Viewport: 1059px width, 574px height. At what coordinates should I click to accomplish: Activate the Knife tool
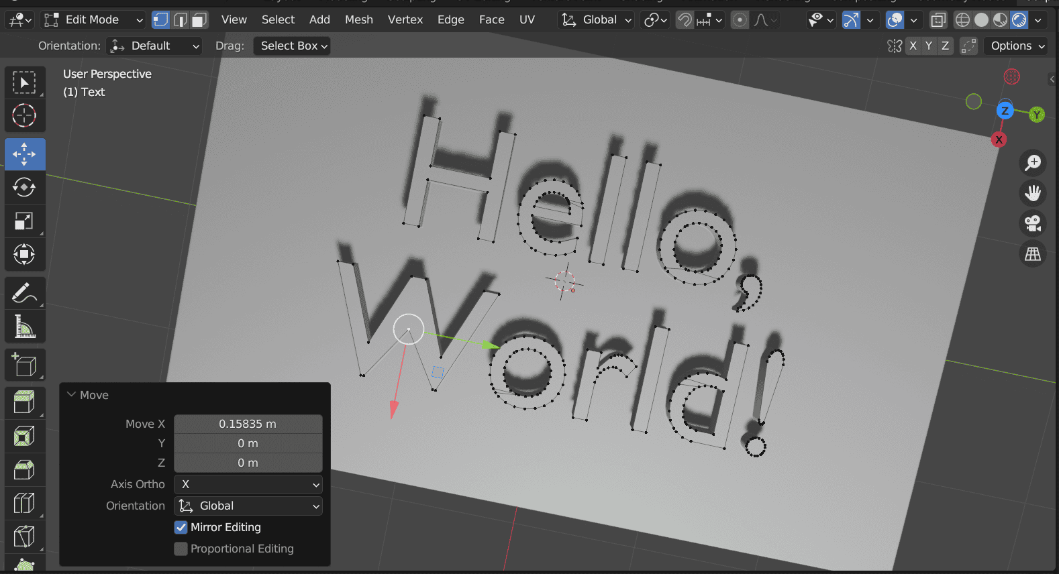pos(25,536)
